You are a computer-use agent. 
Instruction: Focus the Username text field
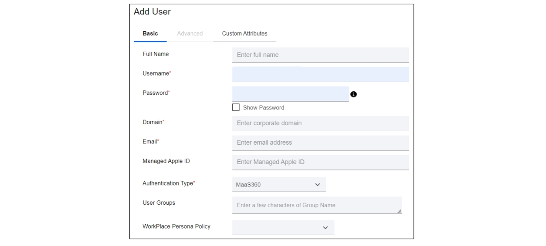pos(320,74)
